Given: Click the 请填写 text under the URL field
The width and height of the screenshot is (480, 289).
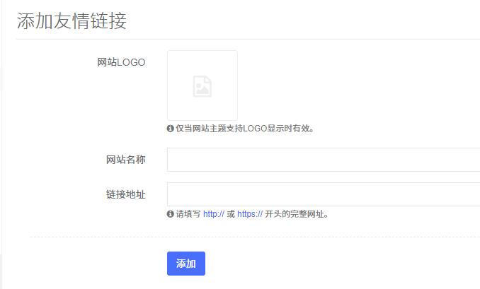Looking at the screenshot, I should click(188, 214).
